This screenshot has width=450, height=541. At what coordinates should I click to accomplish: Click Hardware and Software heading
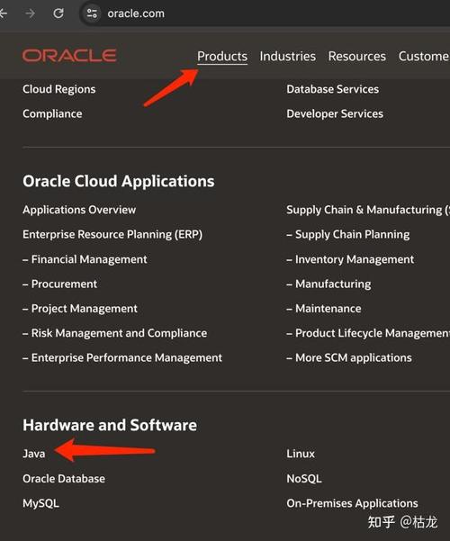pyautogui.click(x=110, y=425)
